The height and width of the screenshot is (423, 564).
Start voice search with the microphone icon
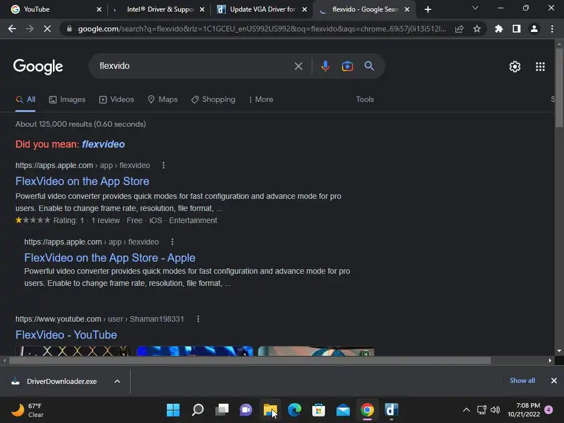click(325, 66)
